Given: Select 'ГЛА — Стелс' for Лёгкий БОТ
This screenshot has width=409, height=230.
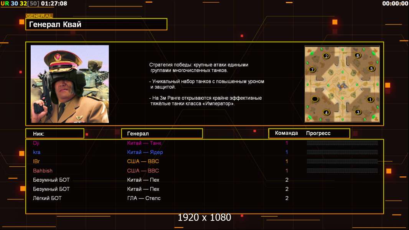Looking at the screenshot, I should coord(144,198).
